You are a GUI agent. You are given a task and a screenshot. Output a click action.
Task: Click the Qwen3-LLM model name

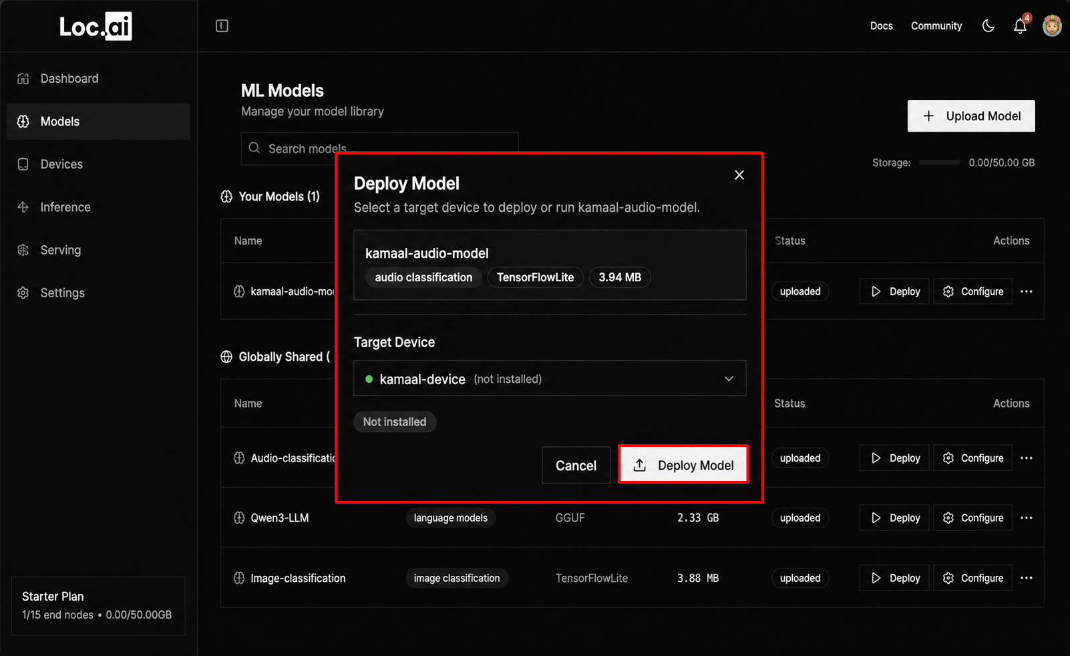[x=280, y=518]
